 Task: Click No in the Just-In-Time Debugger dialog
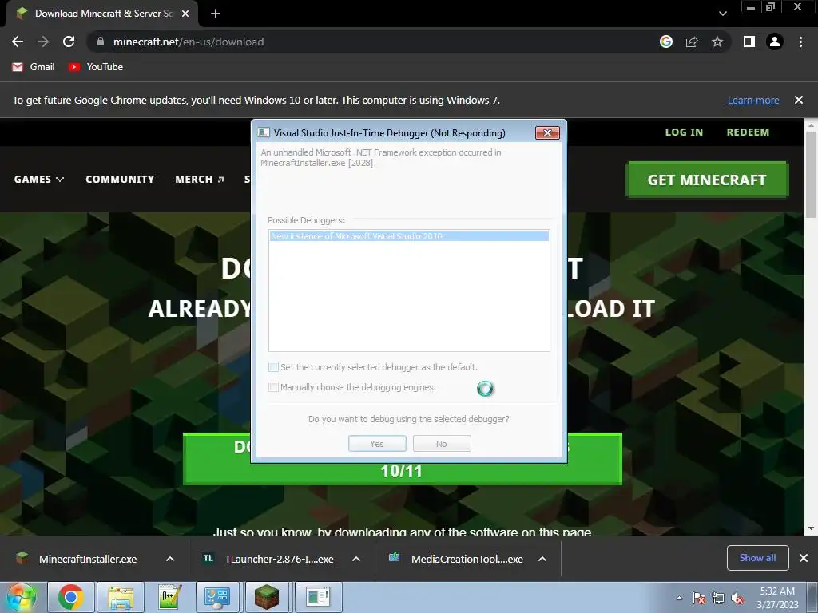(x=442, y=444)
